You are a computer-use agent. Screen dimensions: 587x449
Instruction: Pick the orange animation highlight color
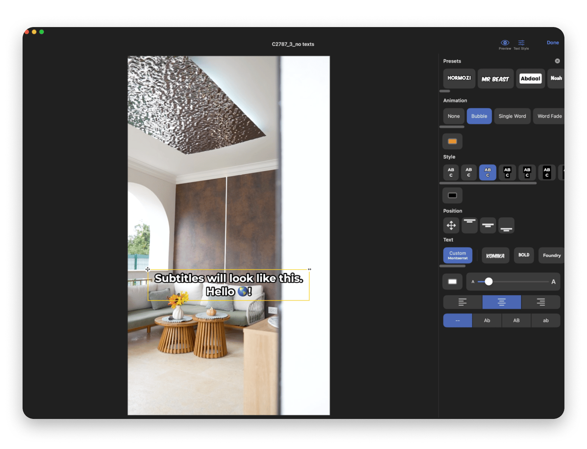452,141
